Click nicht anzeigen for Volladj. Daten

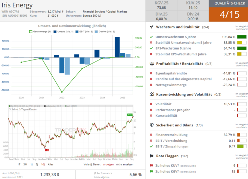pyautogui.click(x=125, y=164)
